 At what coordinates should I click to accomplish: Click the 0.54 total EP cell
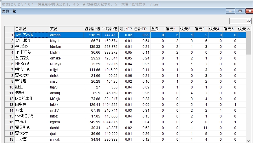pos(142,41)
